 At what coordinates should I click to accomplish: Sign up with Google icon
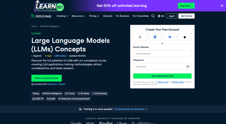[x=140, y=37]
